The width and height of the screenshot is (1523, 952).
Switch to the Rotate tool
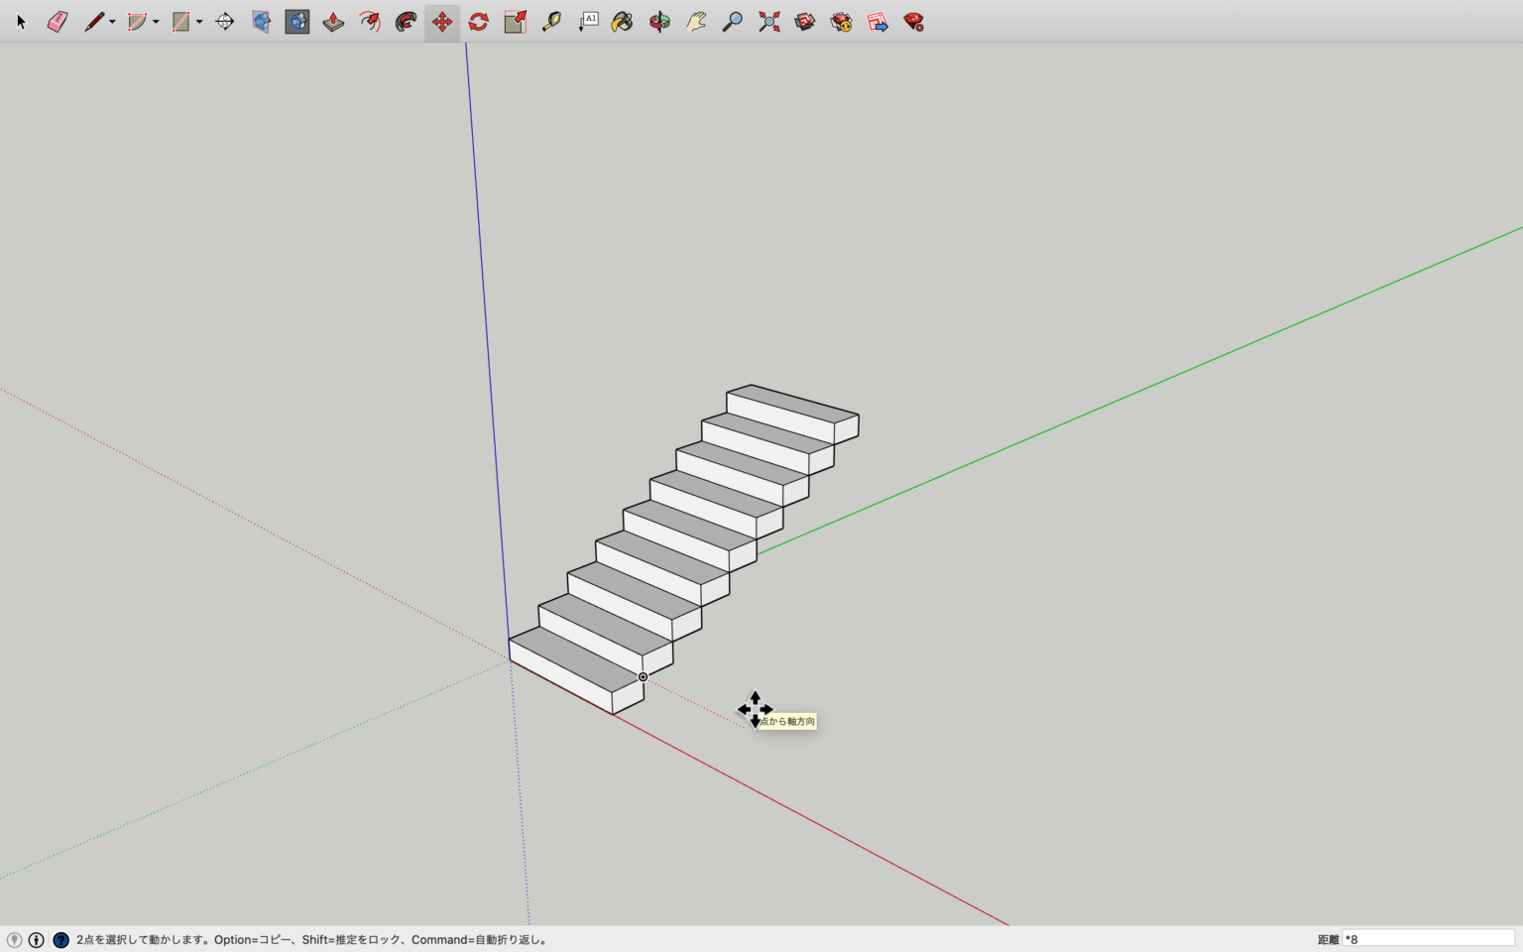[479, 22]
